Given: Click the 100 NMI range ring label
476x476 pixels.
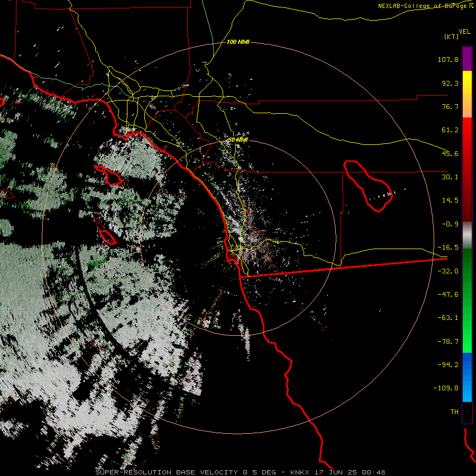Looking at the screenshot, I should coord(238,42).
